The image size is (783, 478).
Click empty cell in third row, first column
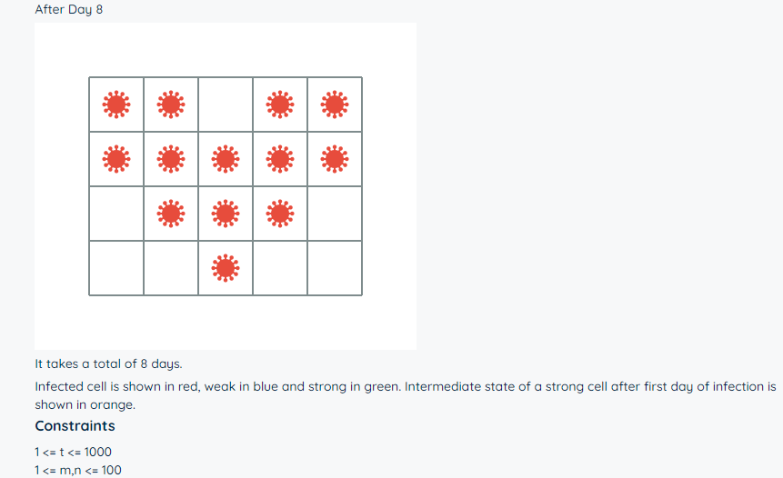click(116, 214)
